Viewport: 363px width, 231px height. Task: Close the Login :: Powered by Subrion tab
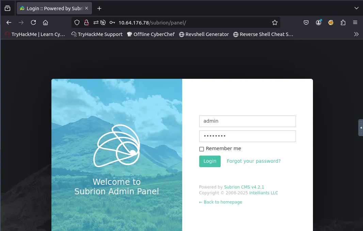pyautogui.click(x=86, y=8)
